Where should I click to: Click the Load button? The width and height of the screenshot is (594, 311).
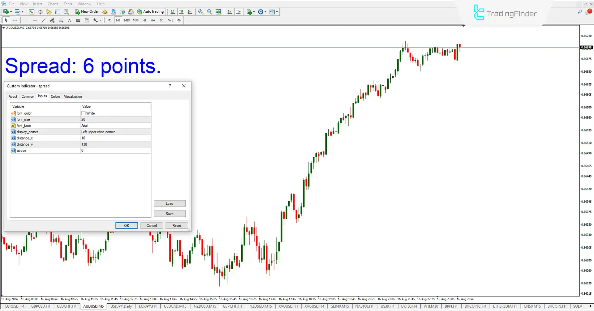pos(170,203)
